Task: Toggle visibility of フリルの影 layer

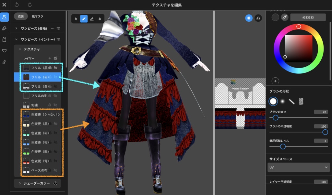Action: (55, 96)
